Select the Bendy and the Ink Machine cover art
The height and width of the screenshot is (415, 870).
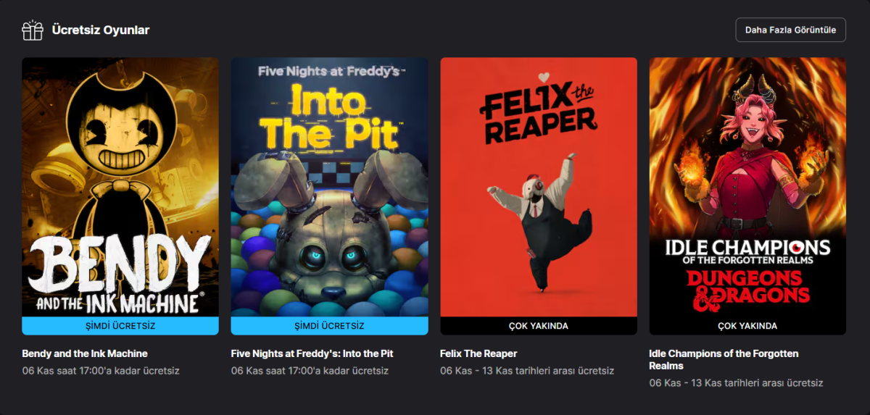(120, 187)
